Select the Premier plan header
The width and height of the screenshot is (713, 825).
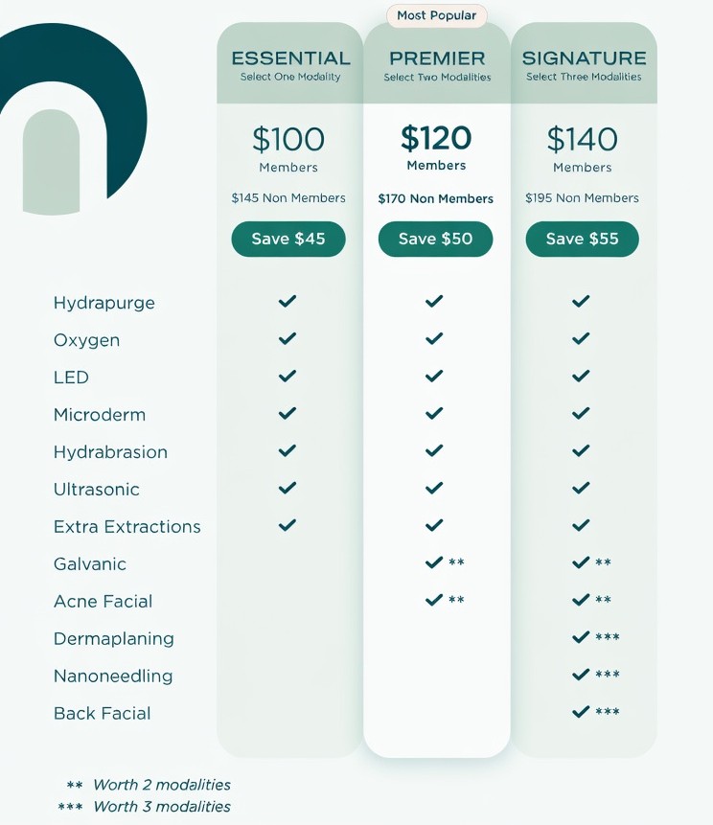pos(437,64)
